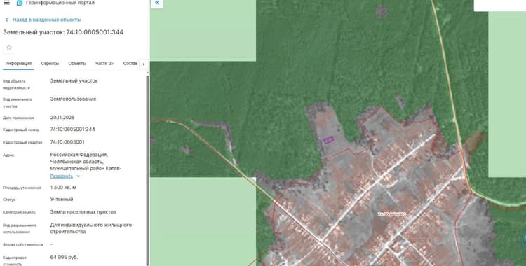Screen dimensions: 526x266
Task: Click the Геоинформационный портал title text
Action: pos(60,3)
